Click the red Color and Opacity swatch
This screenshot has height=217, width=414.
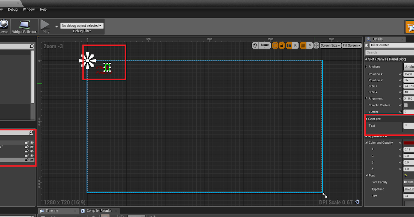pyautogui.click(x=408, y=143)
